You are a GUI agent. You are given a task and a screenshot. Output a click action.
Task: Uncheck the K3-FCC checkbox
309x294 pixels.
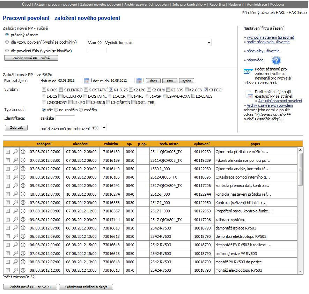pyautogui.click(x=206, y=90)
